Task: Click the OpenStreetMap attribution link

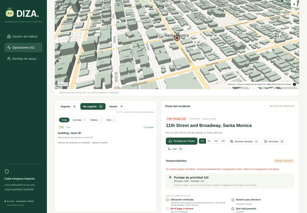Action: pyautogui.click(x=284, y=84)
